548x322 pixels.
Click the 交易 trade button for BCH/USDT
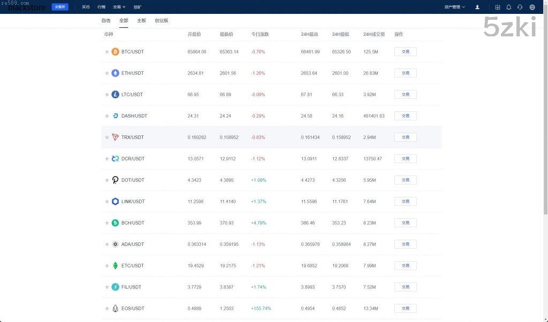(405, 223)
